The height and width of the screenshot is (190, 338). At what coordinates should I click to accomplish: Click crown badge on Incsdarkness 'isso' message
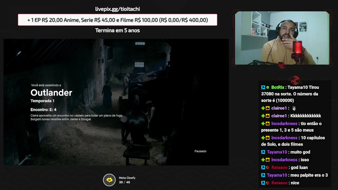[267, 160]
